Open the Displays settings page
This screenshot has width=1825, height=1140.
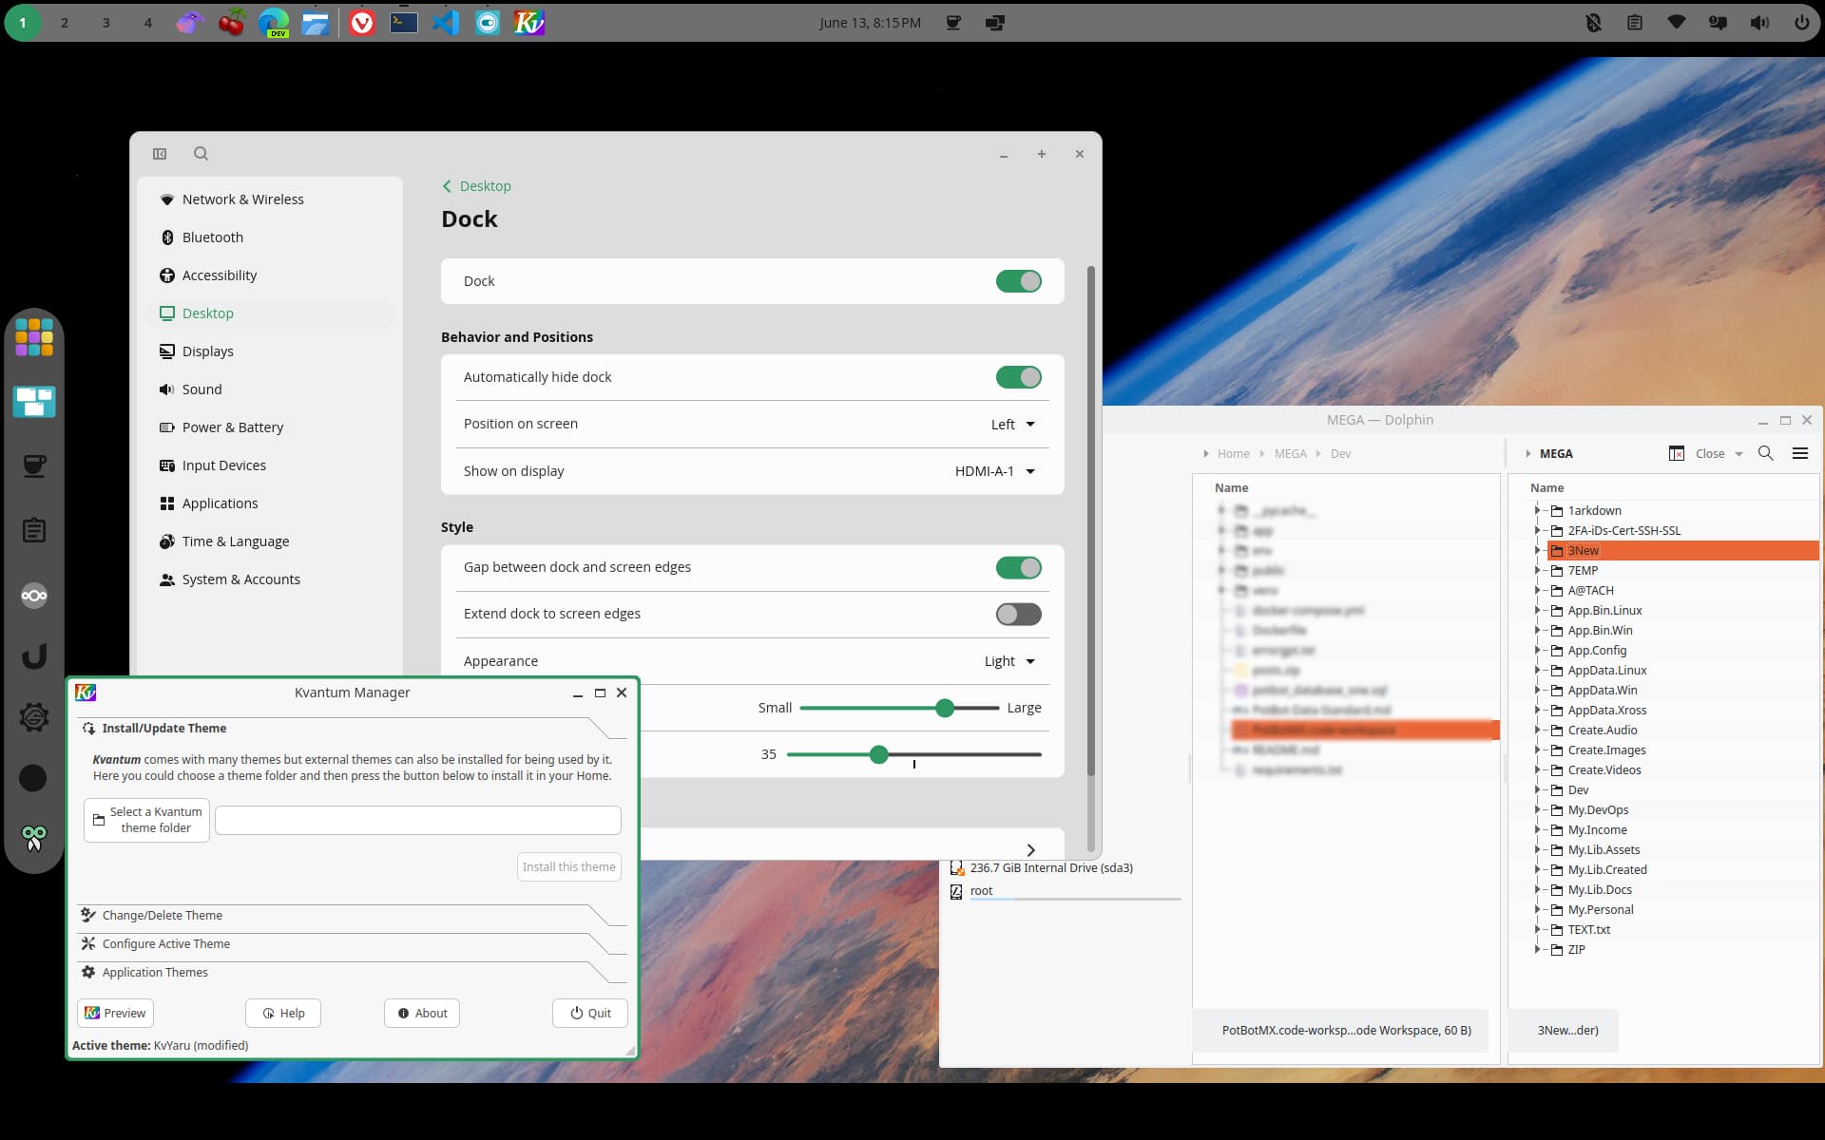pyautogui.click(x=207, y=351)
